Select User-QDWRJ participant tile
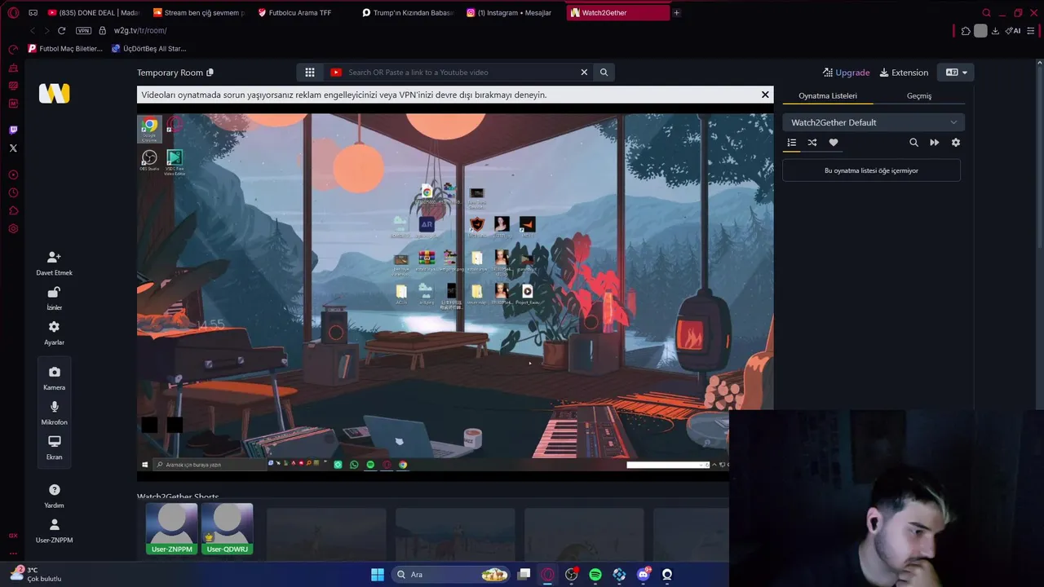Screen dimensions: 1044x587 pos(227,529)
